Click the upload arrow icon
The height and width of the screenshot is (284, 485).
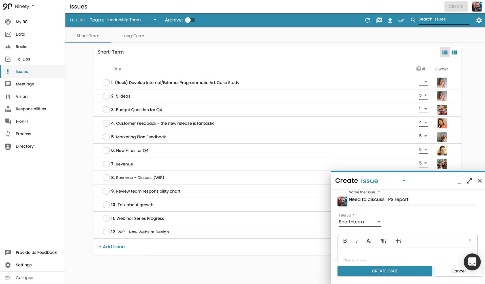point(390,20)
